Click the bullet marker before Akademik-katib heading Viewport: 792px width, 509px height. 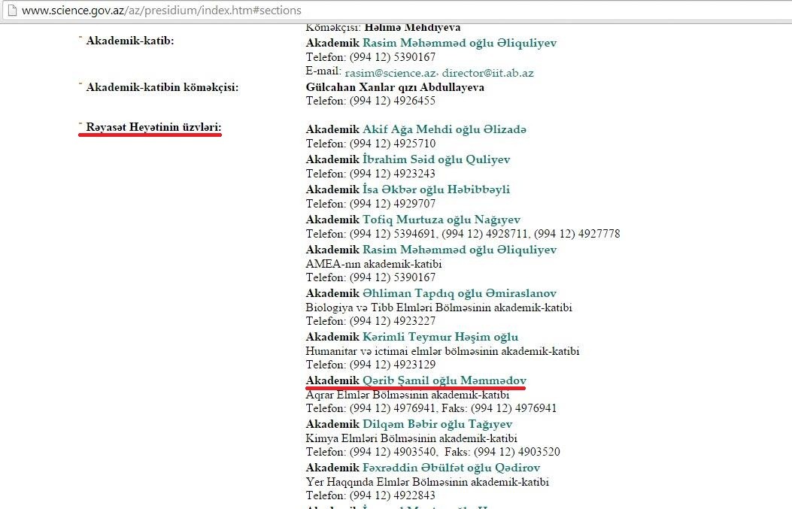tap(80, 38)
